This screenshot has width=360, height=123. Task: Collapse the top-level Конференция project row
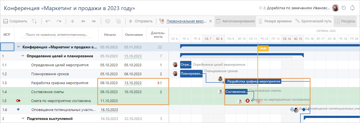point(19,47)
